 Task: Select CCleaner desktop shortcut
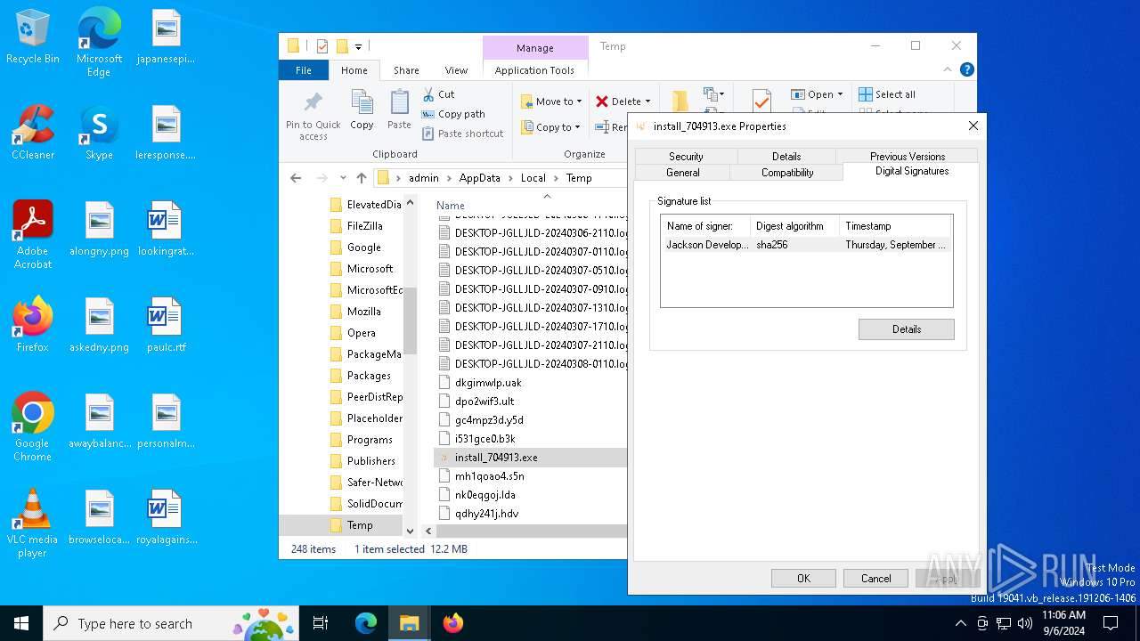coord(33,133)
